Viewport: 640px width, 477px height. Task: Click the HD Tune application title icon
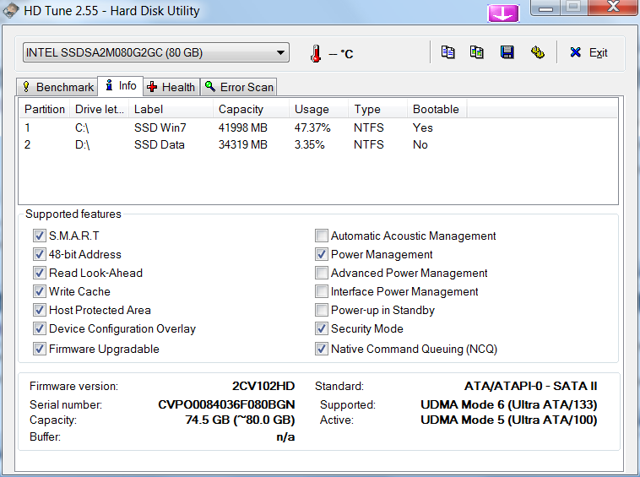point(10,11)
